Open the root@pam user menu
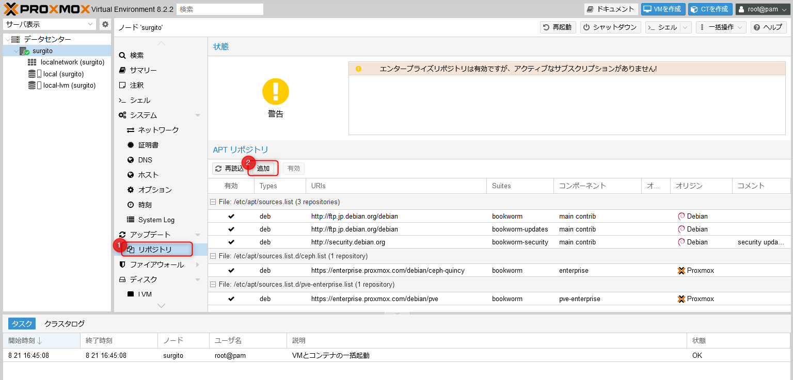This screenshot has height=380, width=793. pyautogui.click(x=762, y=9)
